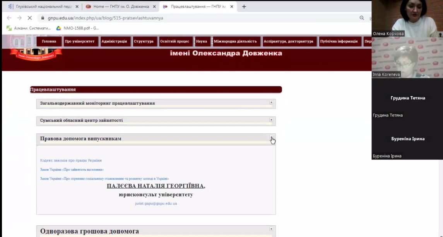Open a new browser tab
Image resolution: width=443 pixels, height=237 pixels.
click(x=244, y=7)
